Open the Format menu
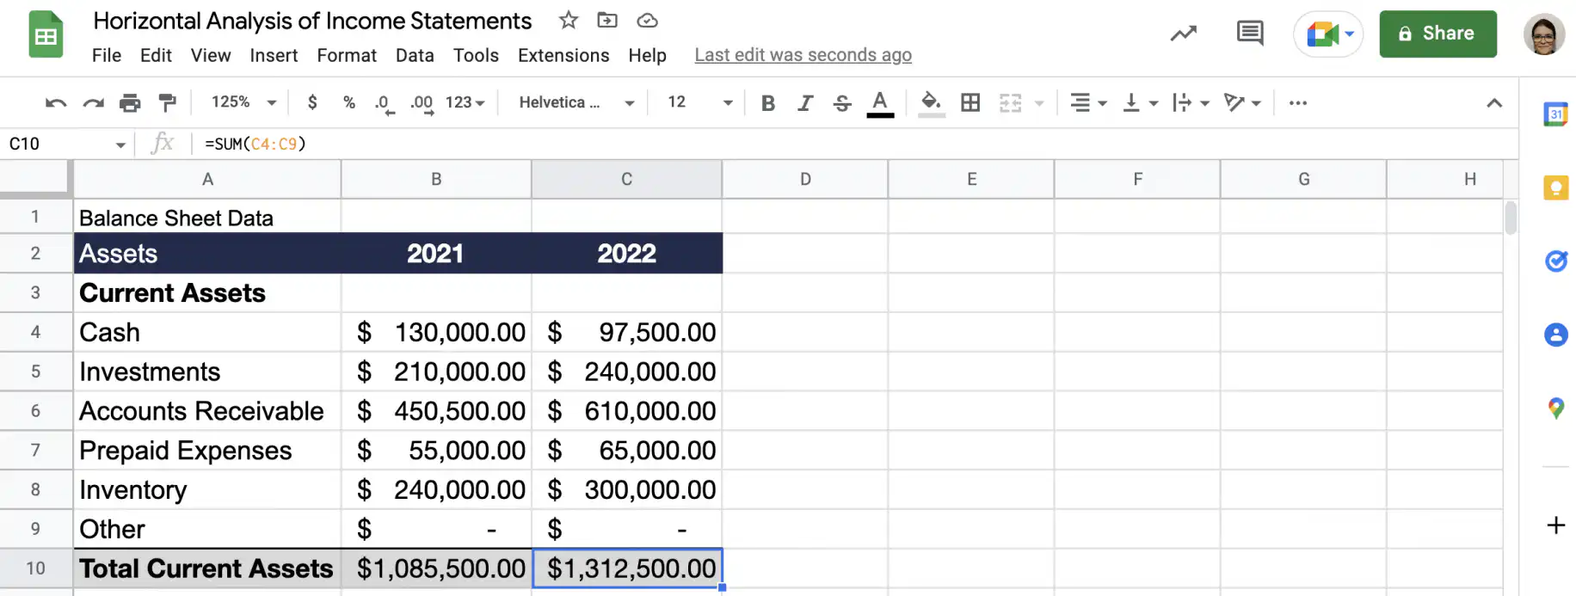 point(347,55)
